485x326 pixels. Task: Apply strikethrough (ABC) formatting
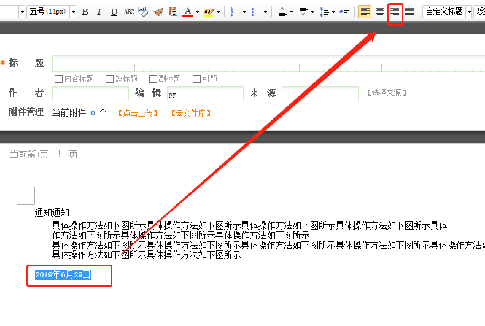tap(129, 12)
